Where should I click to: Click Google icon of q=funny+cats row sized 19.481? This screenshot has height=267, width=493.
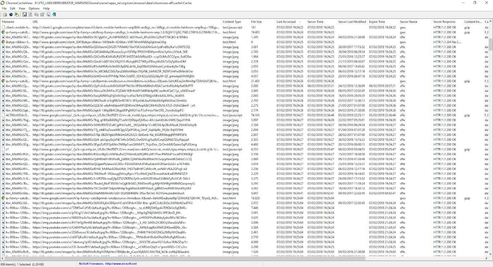click(3, 32)
